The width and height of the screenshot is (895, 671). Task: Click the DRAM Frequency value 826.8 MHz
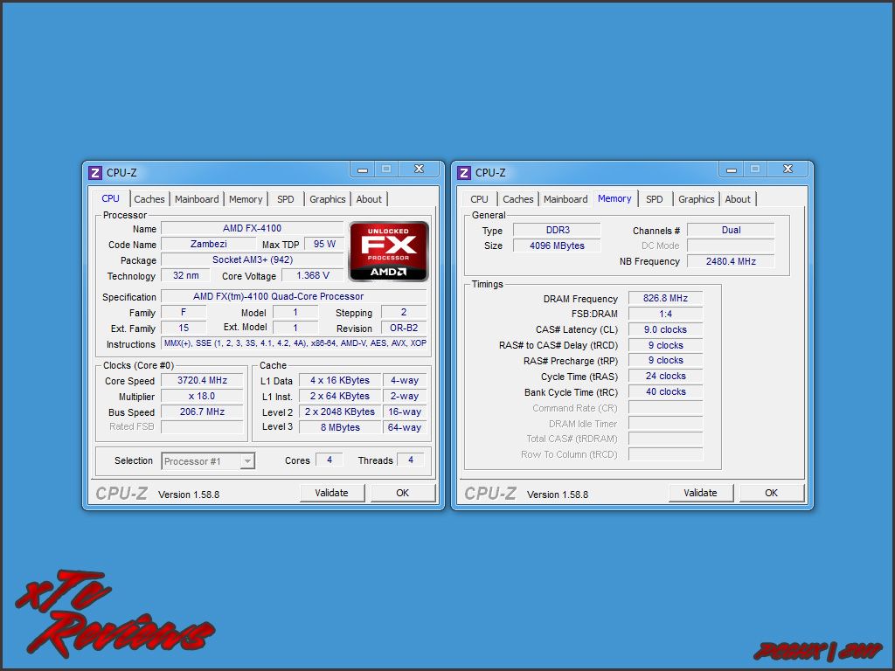pyautogui.click(x=665, y=298)
